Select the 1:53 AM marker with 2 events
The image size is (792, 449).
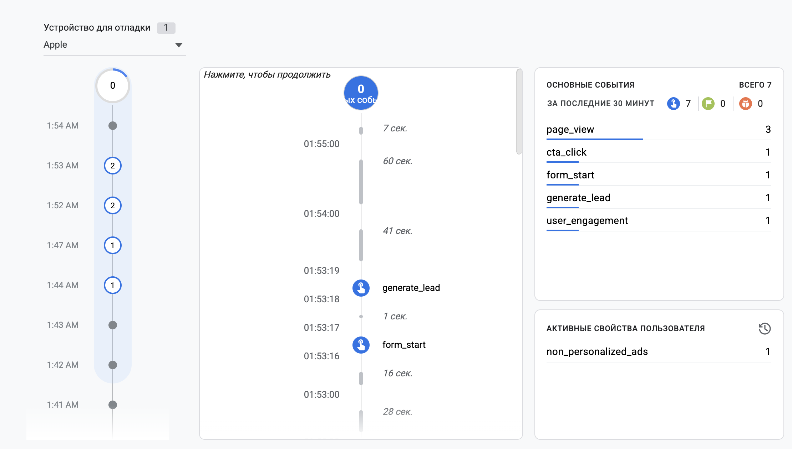[112, 166]
